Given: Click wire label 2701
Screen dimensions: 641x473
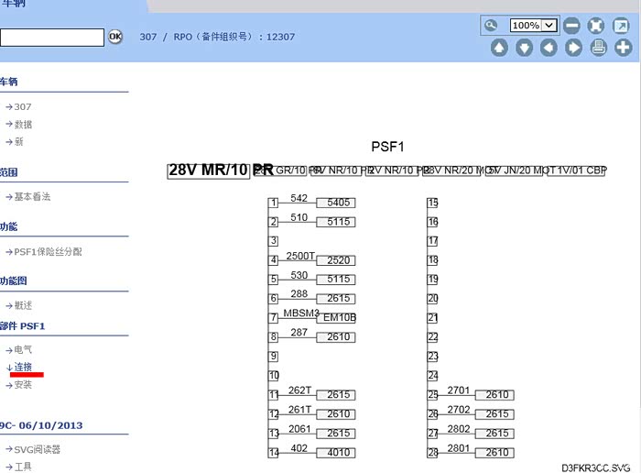Looking at the screenshot, I should point(458,390).
